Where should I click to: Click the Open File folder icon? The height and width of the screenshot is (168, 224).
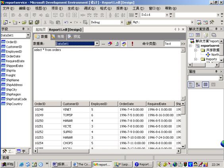coord(24,22)
